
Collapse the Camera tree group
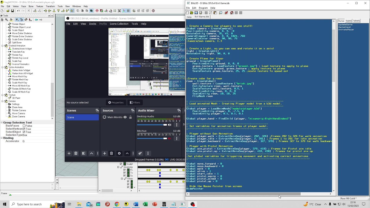coord(3,101)
